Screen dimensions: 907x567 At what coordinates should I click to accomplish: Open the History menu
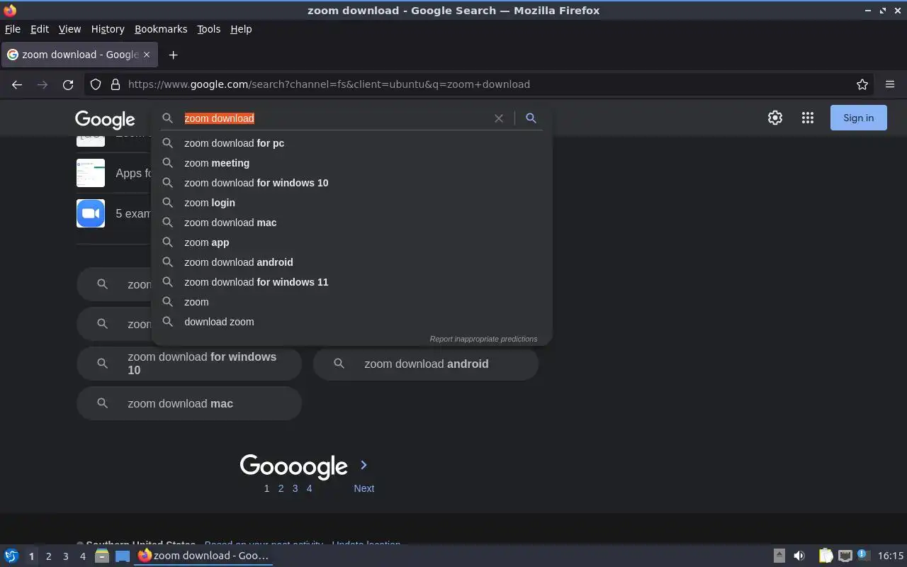point(108,29)
